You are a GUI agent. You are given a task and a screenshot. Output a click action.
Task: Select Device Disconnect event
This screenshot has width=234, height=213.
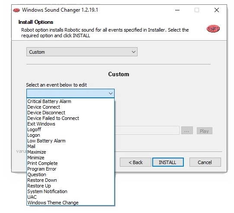(71, 113)
